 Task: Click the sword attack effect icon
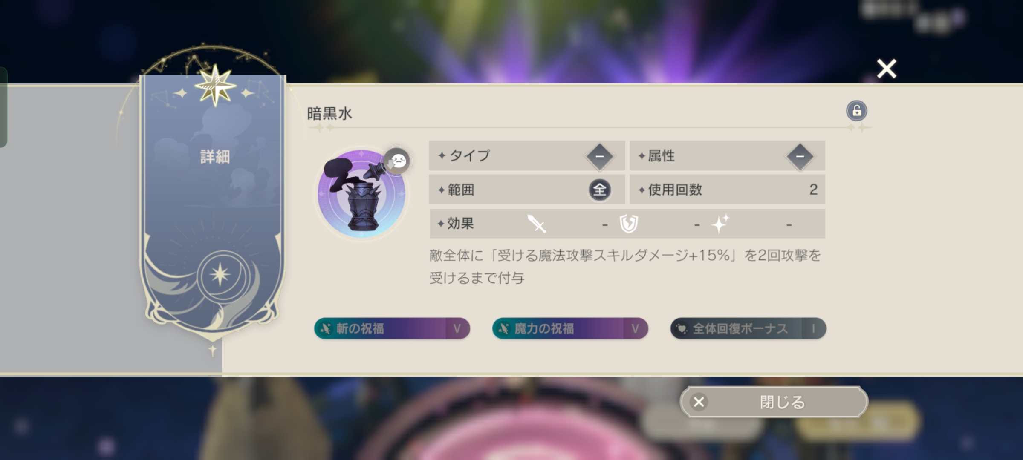(537, 223)
